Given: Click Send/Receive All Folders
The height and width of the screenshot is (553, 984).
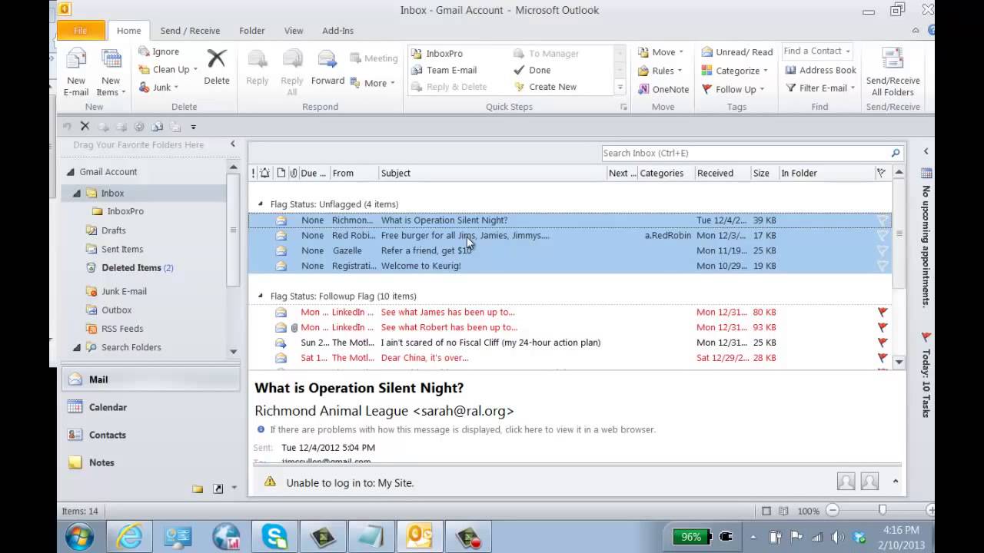Looking at the screenshot, I should (x=893, y=72).
